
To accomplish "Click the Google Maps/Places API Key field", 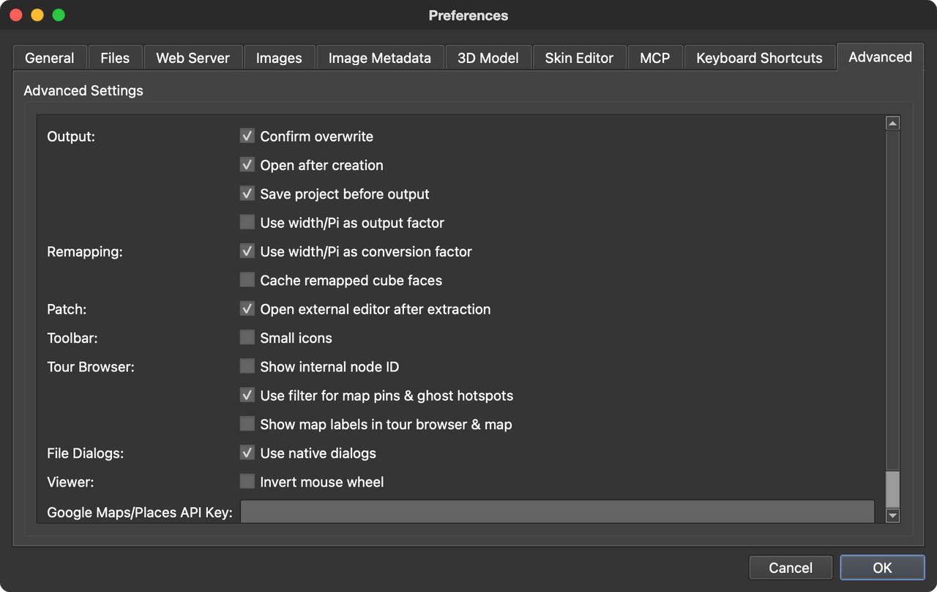I will 558,512.
